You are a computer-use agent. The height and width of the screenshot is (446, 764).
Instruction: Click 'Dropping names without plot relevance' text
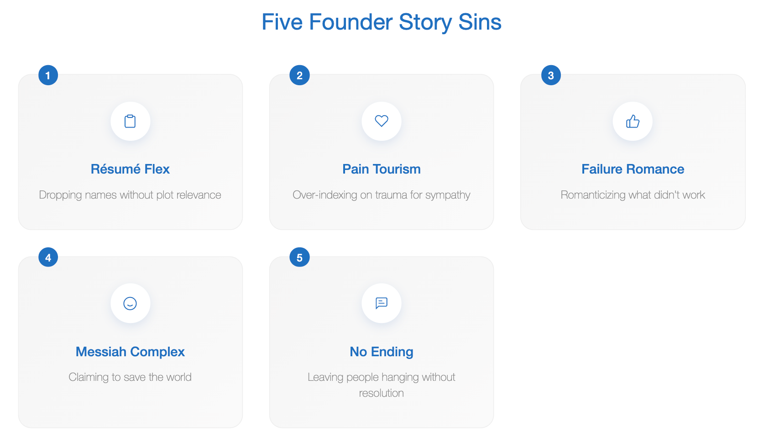130,195
